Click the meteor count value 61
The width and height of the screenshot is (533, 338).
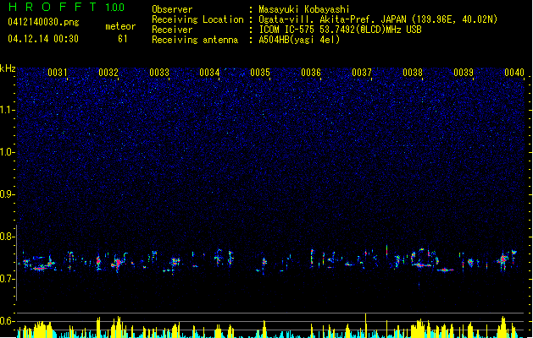[123, 39]
